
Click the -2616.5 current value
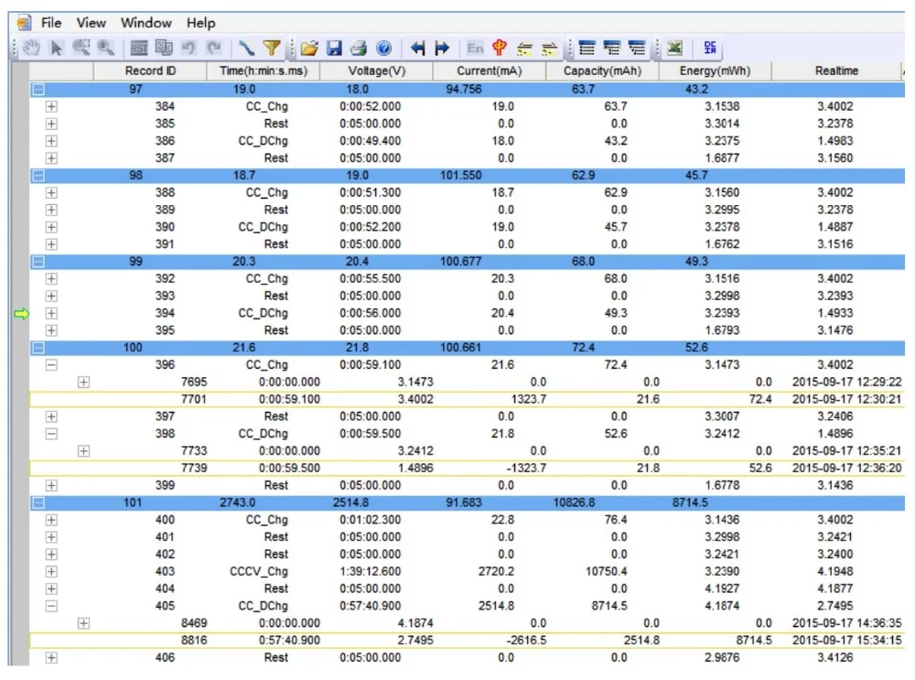[x=526, y=641]
